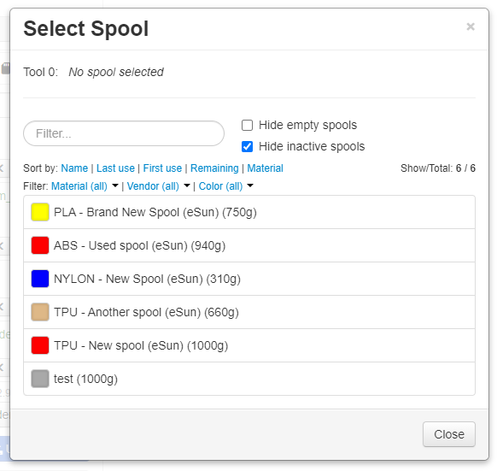Screen dimensions: 497x471
Task: Select TPU - New spool (eSun) (1000g)
Action: click(249, 345)
